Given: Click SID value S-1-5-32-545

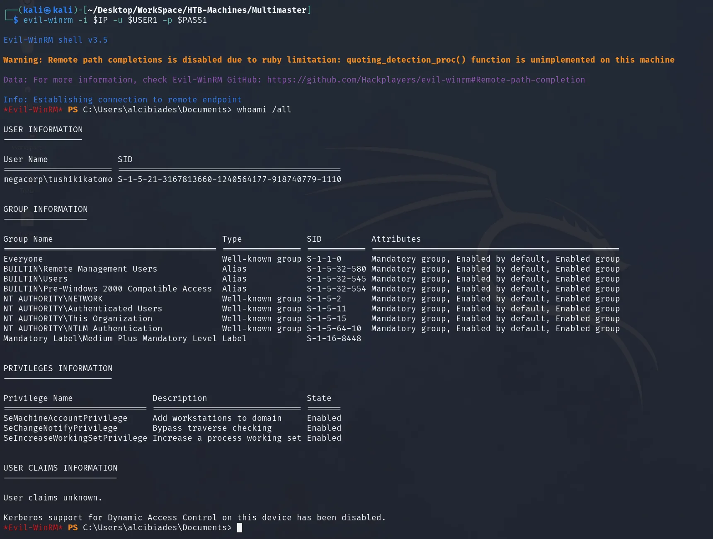Looking at the screenshot, I should click(337, 279).
